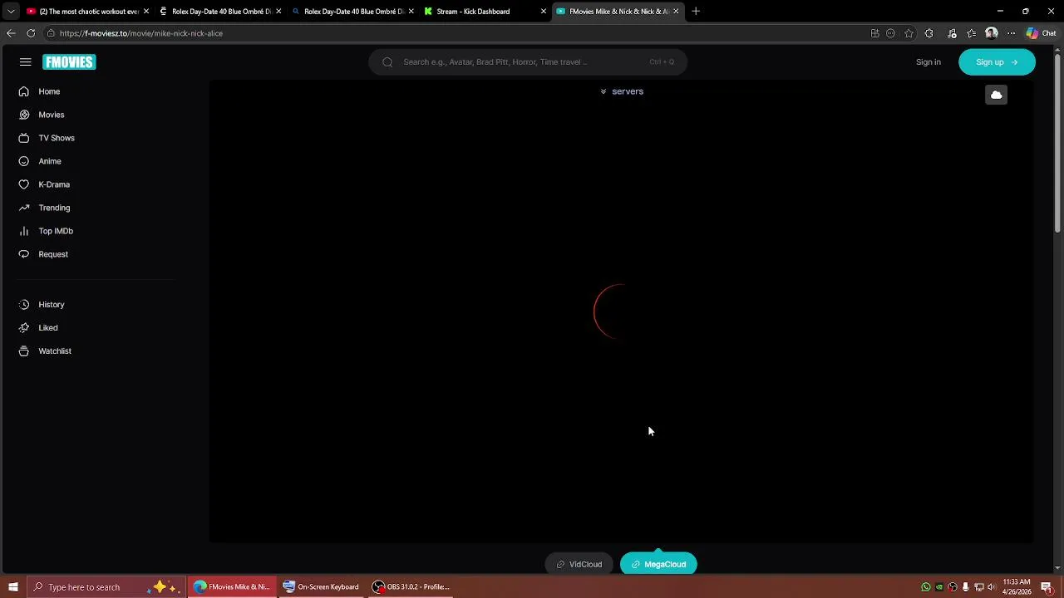Open the Copilot Chat button

[x=1041, y=33]
